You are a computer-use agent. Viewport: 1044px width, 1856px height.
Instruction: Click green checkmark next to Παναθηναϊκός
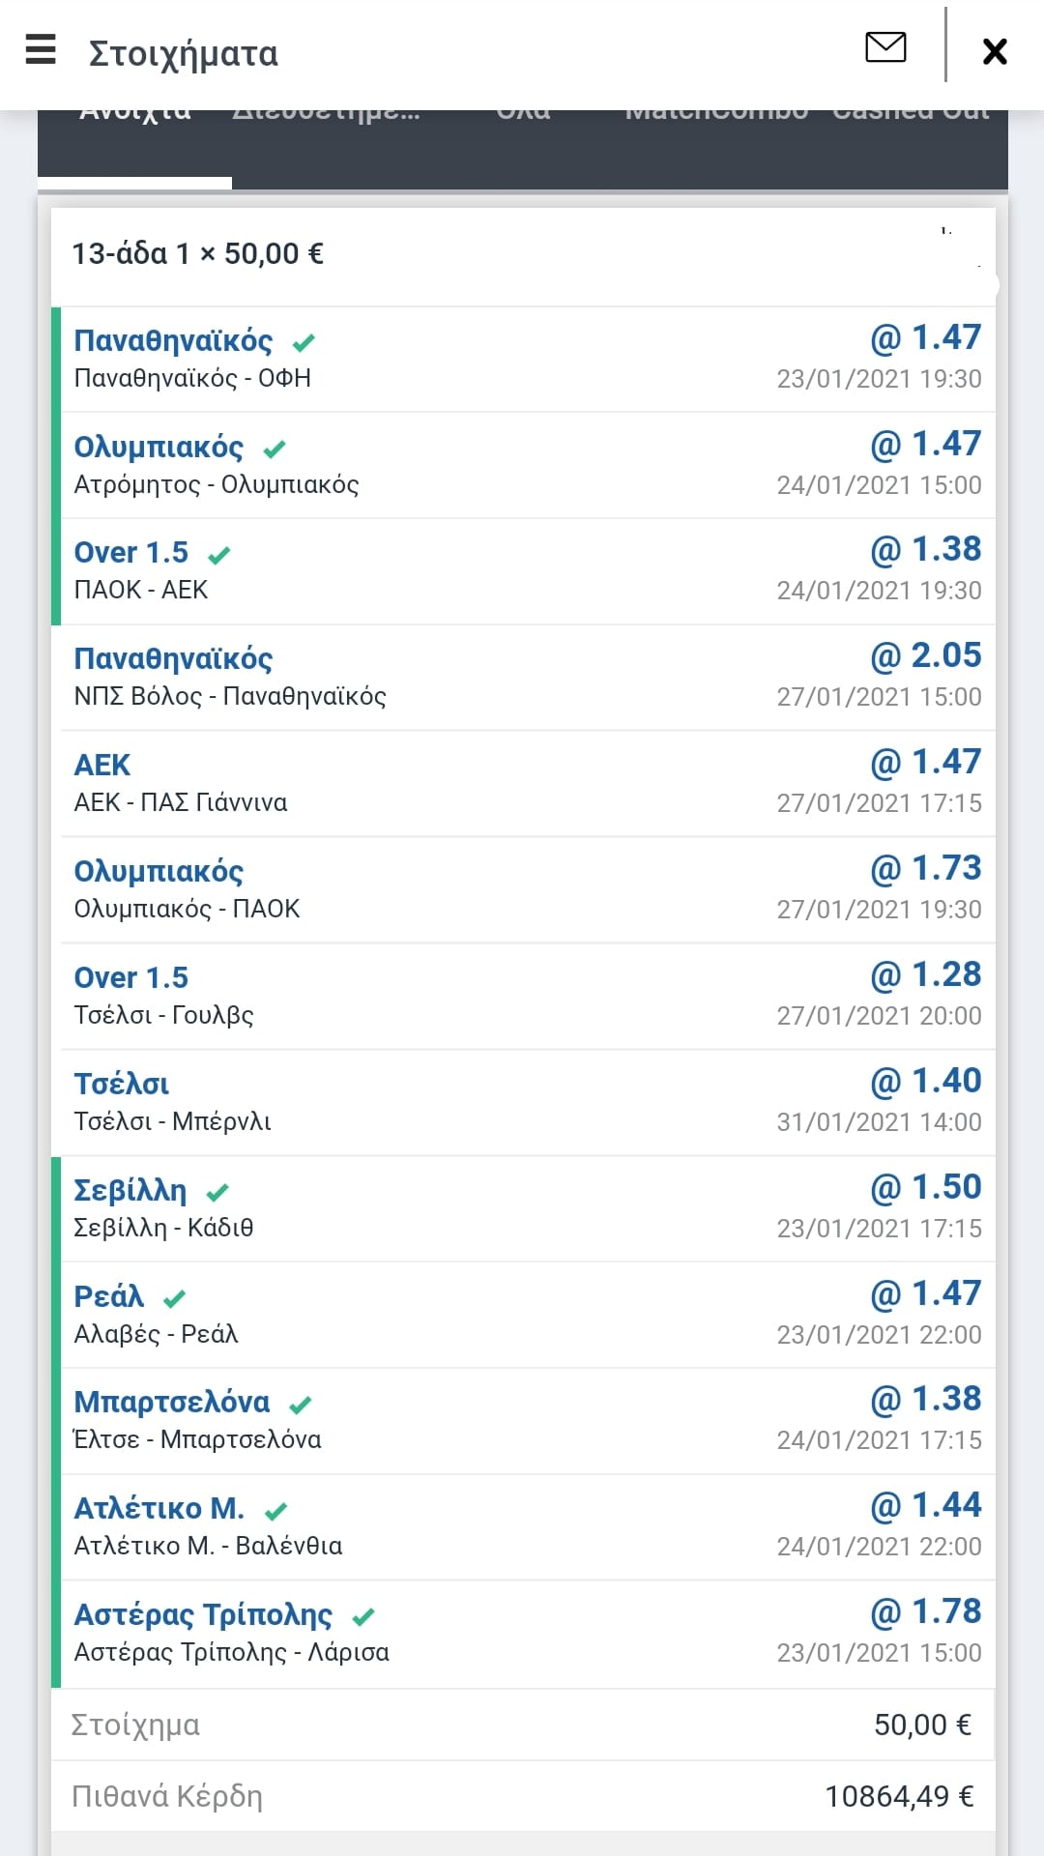(304, 342)
